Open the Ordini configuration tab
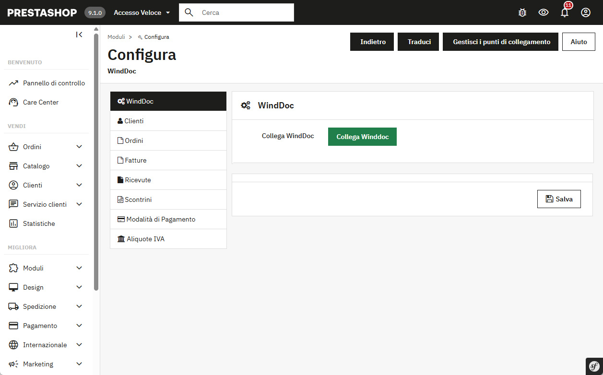 point(168,141)
